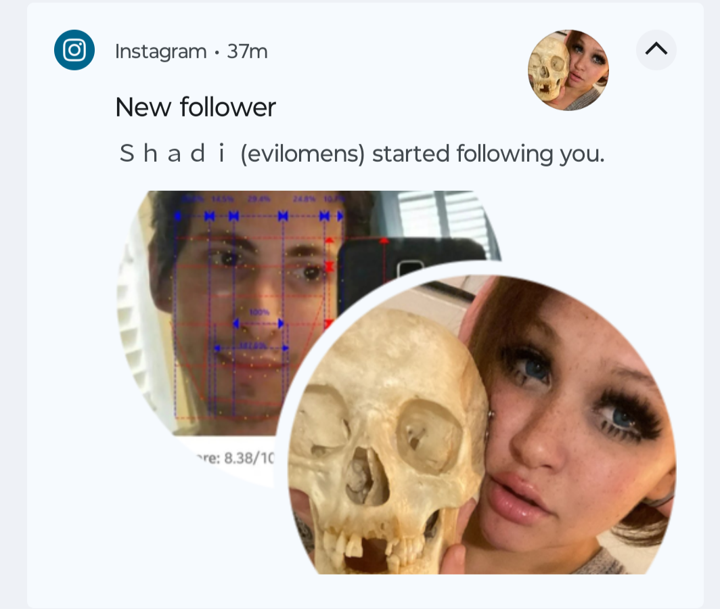Tap the skull's eye socket in the large photo
This screenshot has width=720, height=609.
point(428,436)
